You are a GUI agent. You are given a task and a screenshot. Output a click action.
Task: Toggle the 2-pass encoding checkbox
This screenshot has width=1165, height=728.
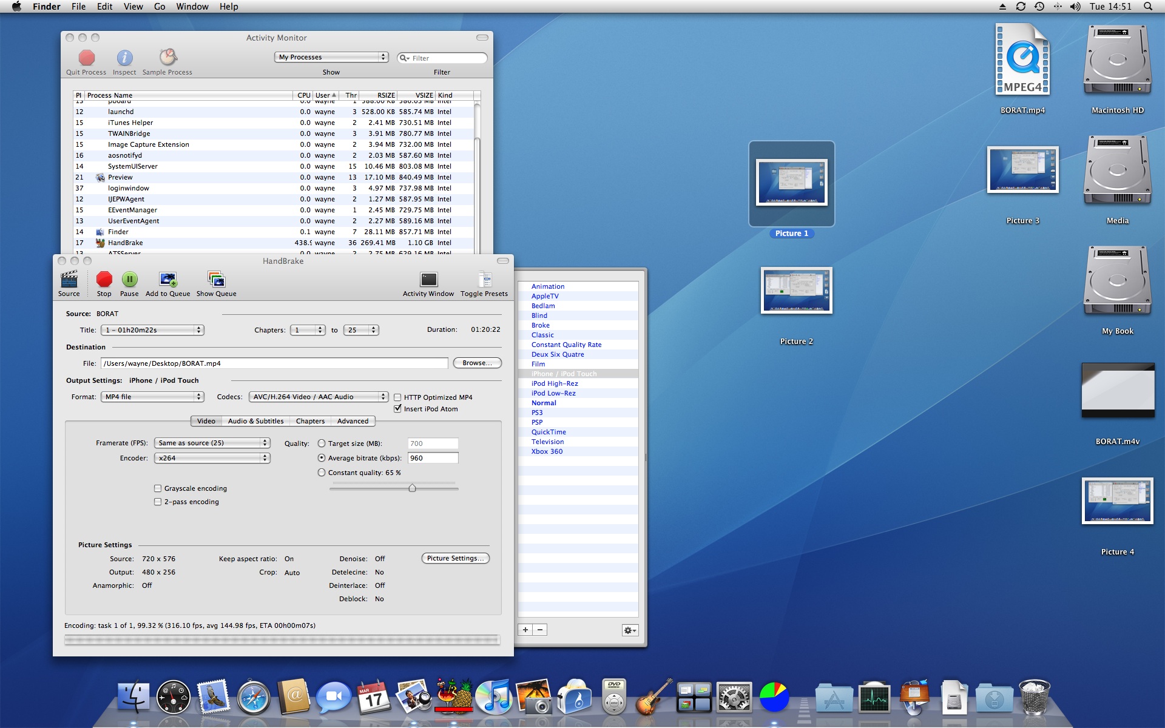tap(158, 502)
